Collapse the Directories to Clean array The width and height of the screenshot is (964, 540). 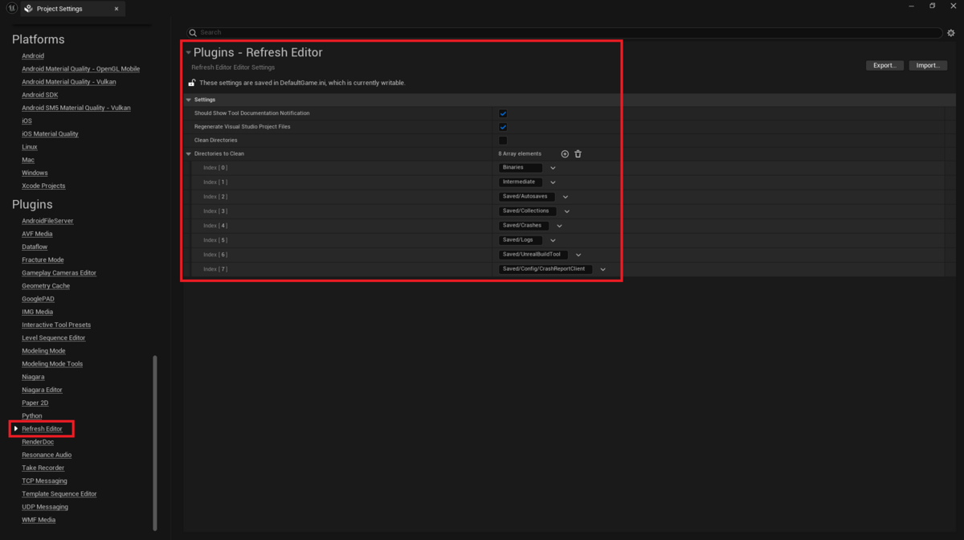[x=189, y=153]
